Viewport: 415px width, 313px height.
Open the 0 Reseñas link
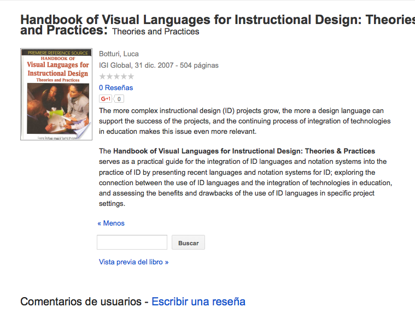click(116, 87)
